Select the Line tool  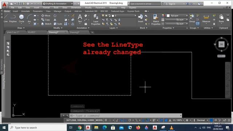(x=6, y=19)
